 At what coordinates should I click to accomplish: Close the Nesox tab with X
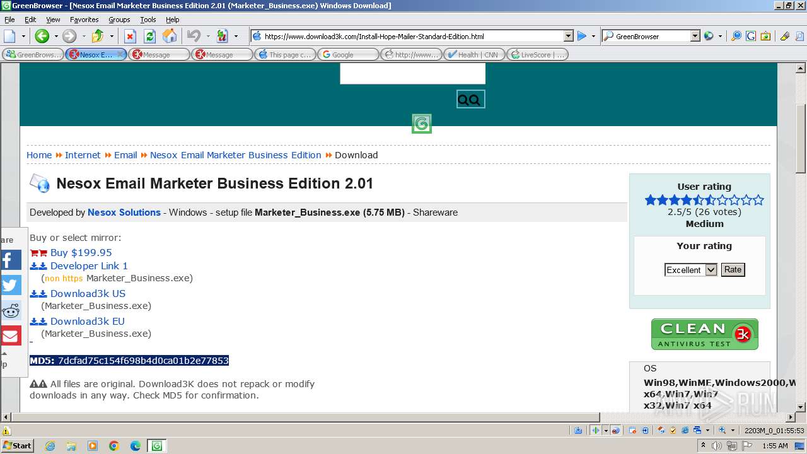[x=120, y=54]
